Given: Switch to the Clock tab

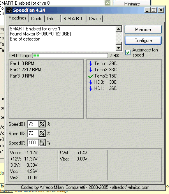Looking at the screenshot, I should pos(36,19).
